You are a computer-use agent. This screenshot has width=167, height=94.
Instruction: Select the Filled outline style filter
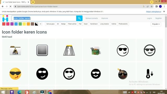coord(72,24)
